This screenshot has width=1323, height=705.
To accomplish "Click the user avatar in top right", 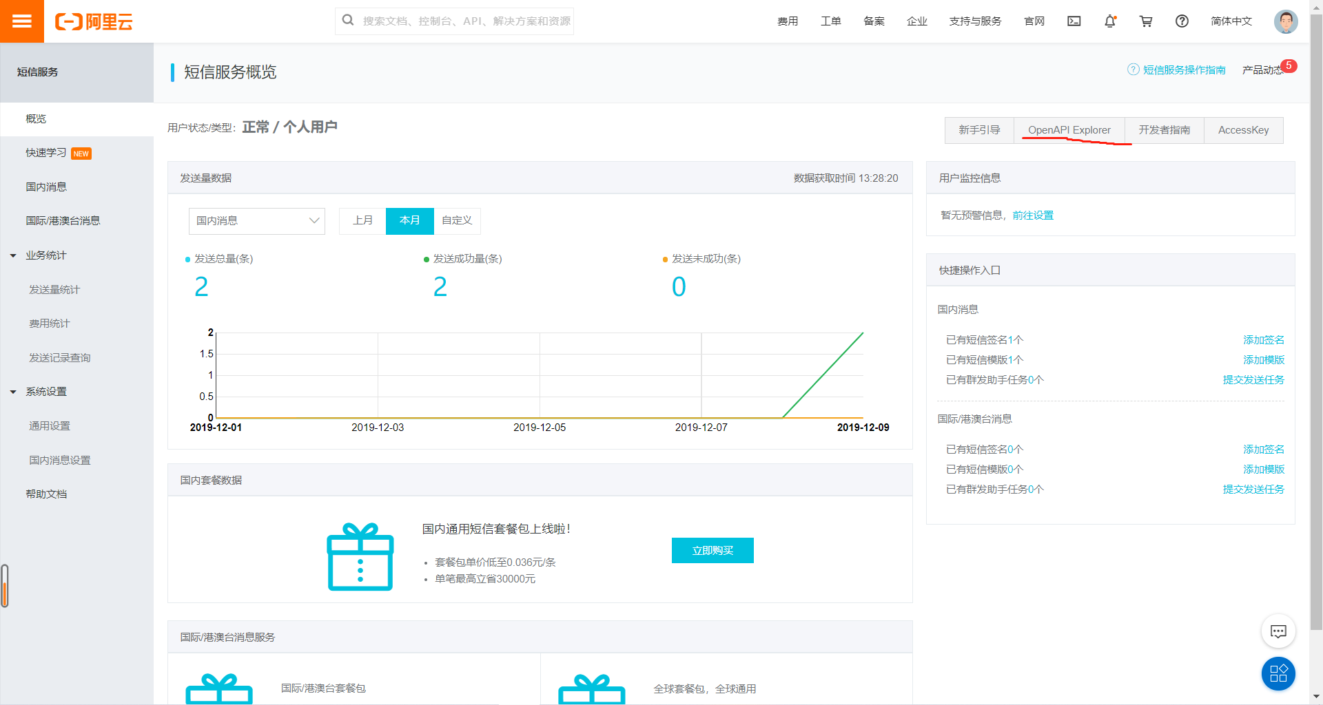I will pos(1286,21).
